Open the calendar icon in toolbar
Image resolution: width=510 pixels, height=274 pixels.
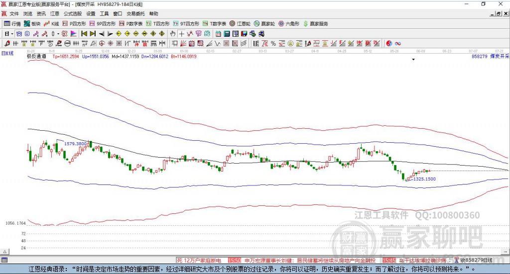[x=218, y=34]
